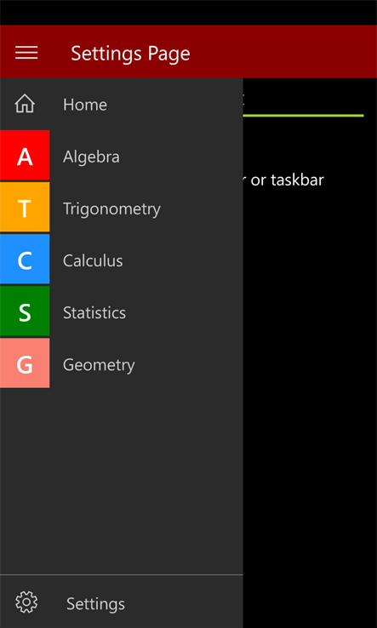The image size is (377, 628).
Task: Go to Home text label
Action: (85, 105)
